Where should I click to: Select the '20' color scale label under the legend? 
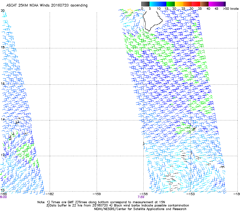(174, 9)
